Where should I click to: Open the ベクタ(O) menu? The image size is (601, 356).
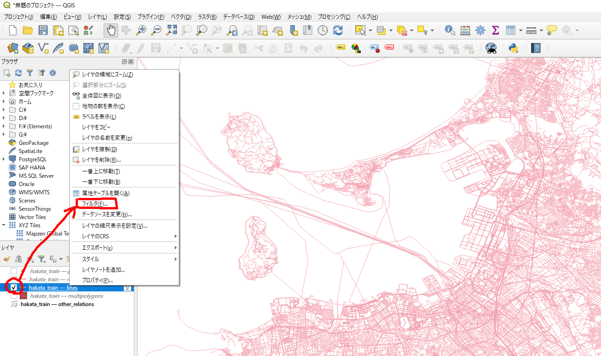point(181,17)
